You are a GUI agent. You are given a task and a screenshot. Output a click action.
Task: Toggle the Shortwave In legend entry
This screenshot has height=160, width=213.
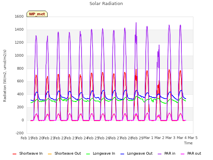(x=27, y=153)
